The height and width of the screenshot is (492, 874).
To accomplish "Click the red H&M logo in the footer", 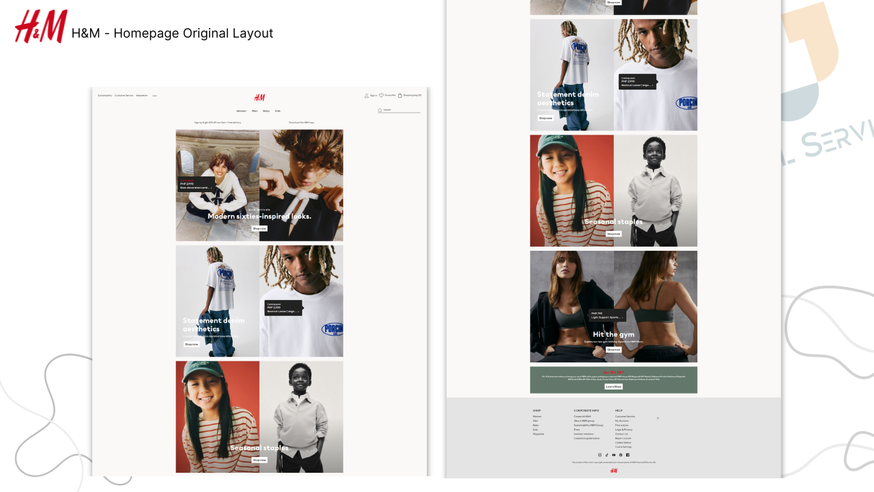I will (x=614, y=471).
